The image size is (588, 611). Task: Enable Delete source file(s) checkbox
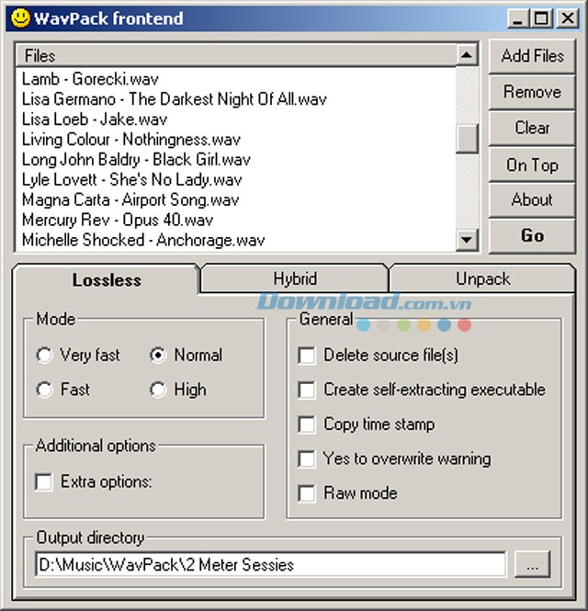click(x=307, y=355)
